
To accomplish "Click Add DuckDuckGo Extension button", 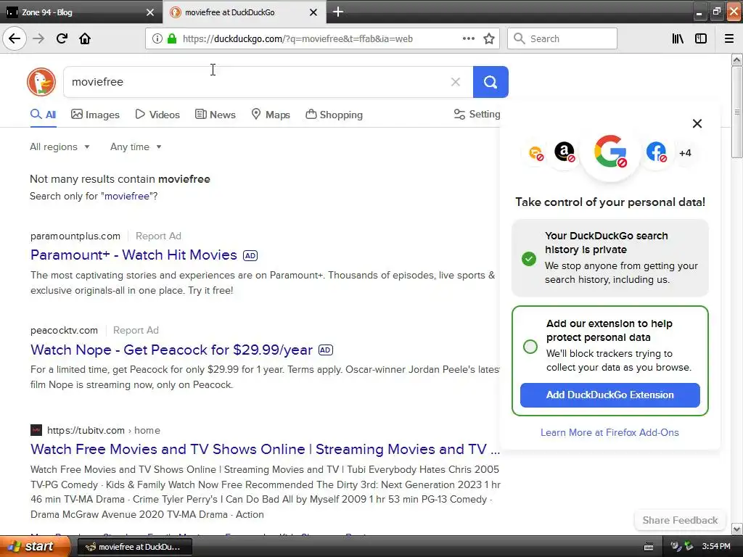I will 609,395.
